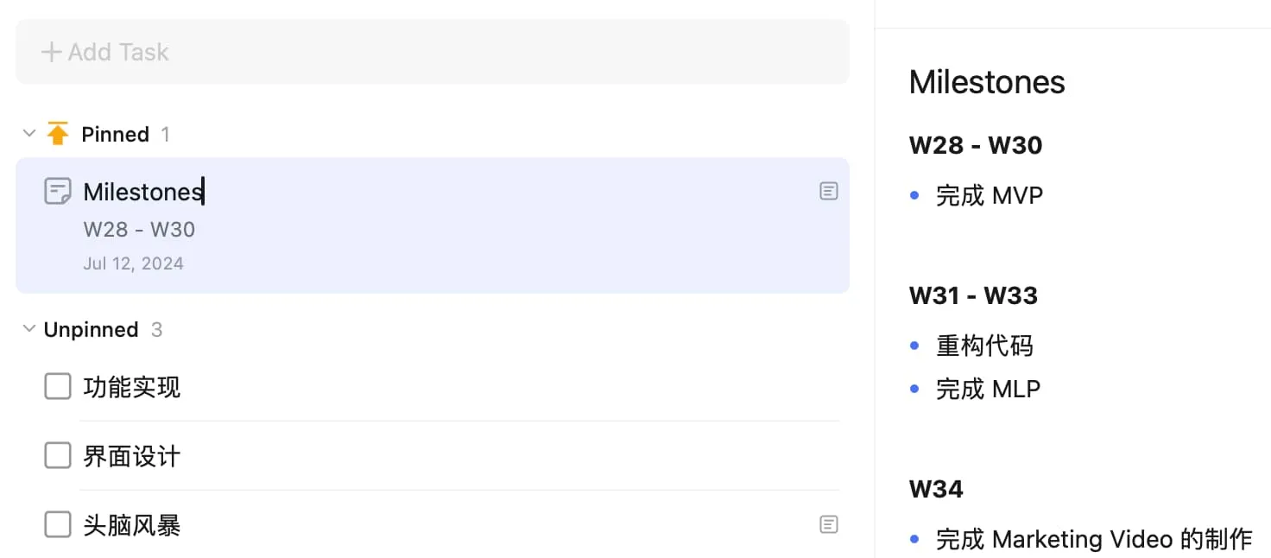
Task: Click the Jul 12, 2024 date
Action: coord(133,263)
